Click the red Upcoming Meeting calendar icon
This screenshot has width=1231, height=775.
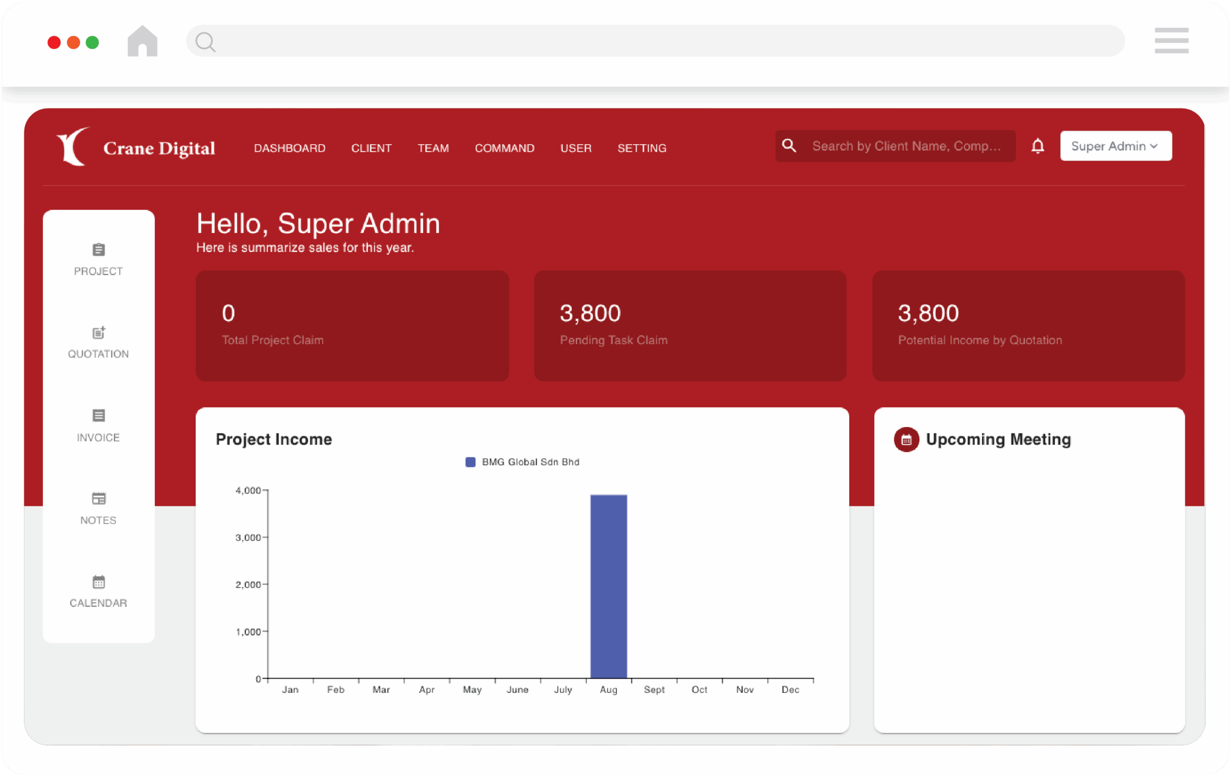(906, 439)
